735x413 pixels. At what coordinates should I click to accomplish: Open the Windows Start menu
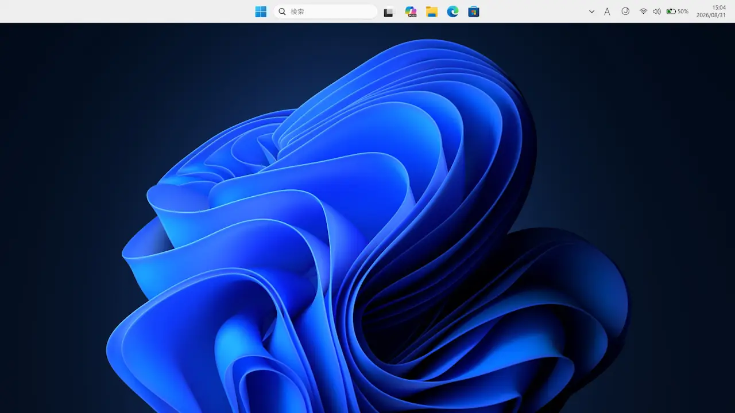pyautogui.click(x=261, y=11)
